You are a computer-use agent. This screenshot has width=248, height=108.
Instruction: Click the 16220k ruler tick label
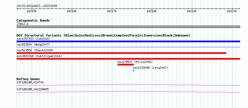tap(232, 11)
